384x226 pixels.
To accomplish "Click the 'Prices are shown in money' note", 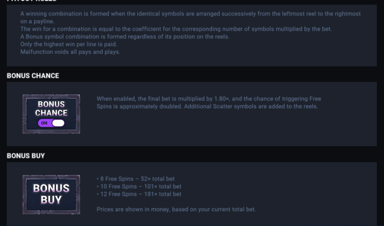I will tap(176, 210).
